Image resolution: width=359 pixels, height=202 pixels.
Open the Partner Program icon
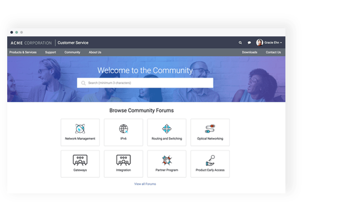point(166,160)
